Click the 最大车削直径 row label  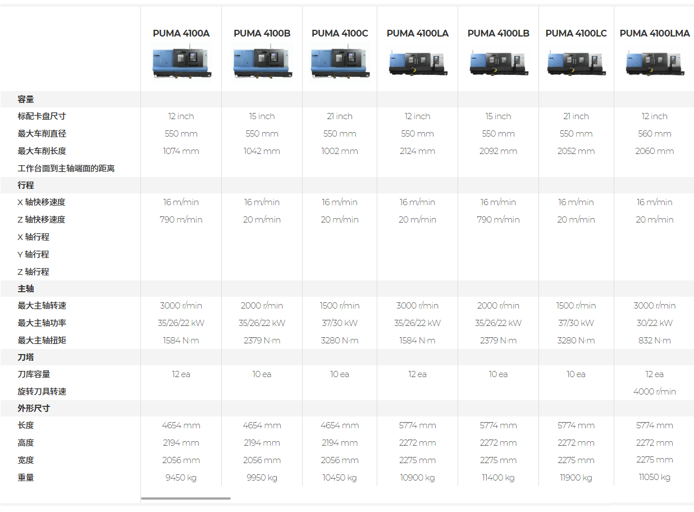pyautogui.click(x=42, y=134)
